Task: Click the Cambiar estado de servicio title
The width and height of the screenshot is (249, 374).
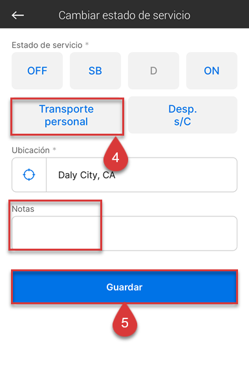Action: [x=124, y=16]
